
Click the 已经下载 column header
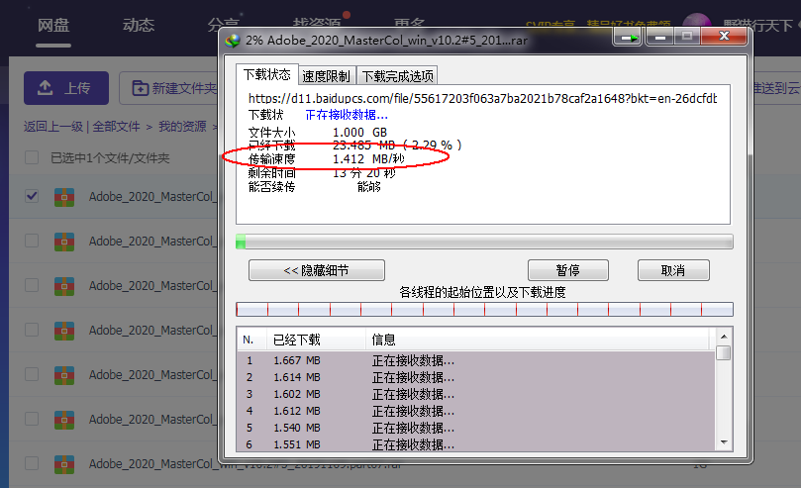tap(316, 340)
